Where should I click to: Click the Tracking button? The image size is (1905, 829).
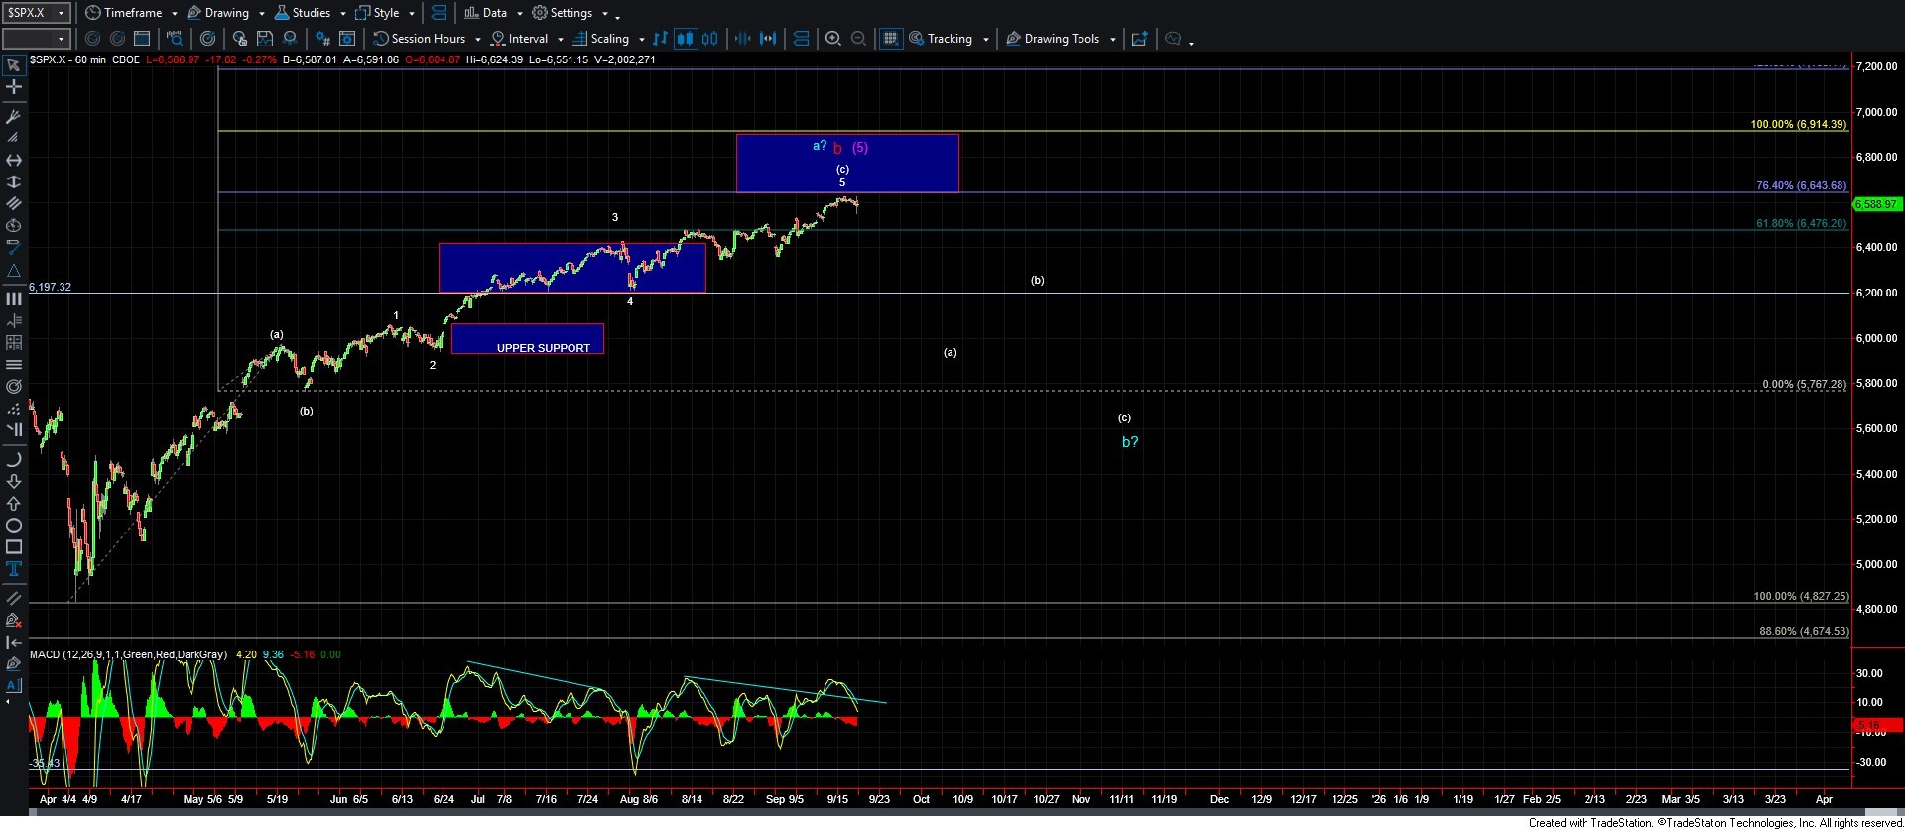point(949,39)
